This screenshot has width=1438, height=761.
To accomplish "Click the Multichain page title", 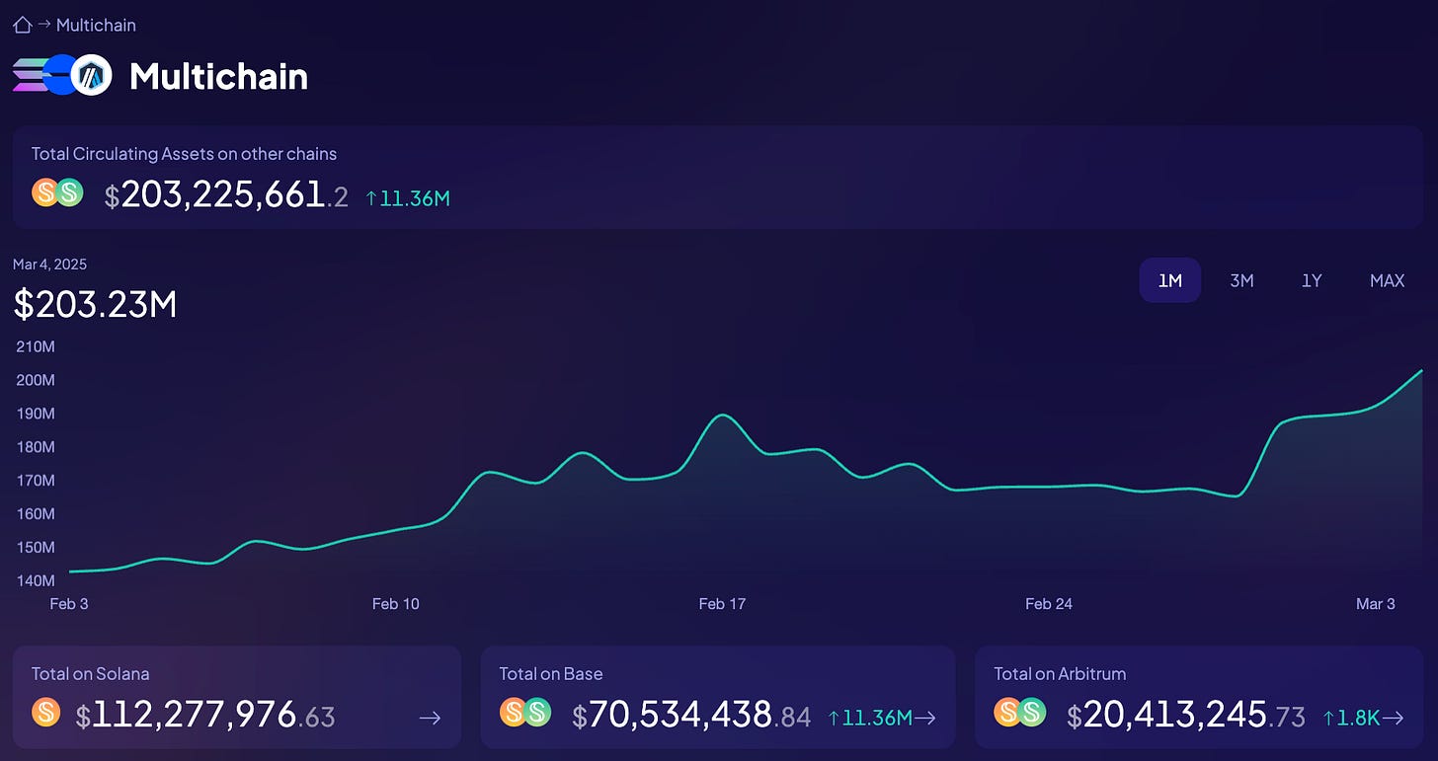I will (218, 76).
